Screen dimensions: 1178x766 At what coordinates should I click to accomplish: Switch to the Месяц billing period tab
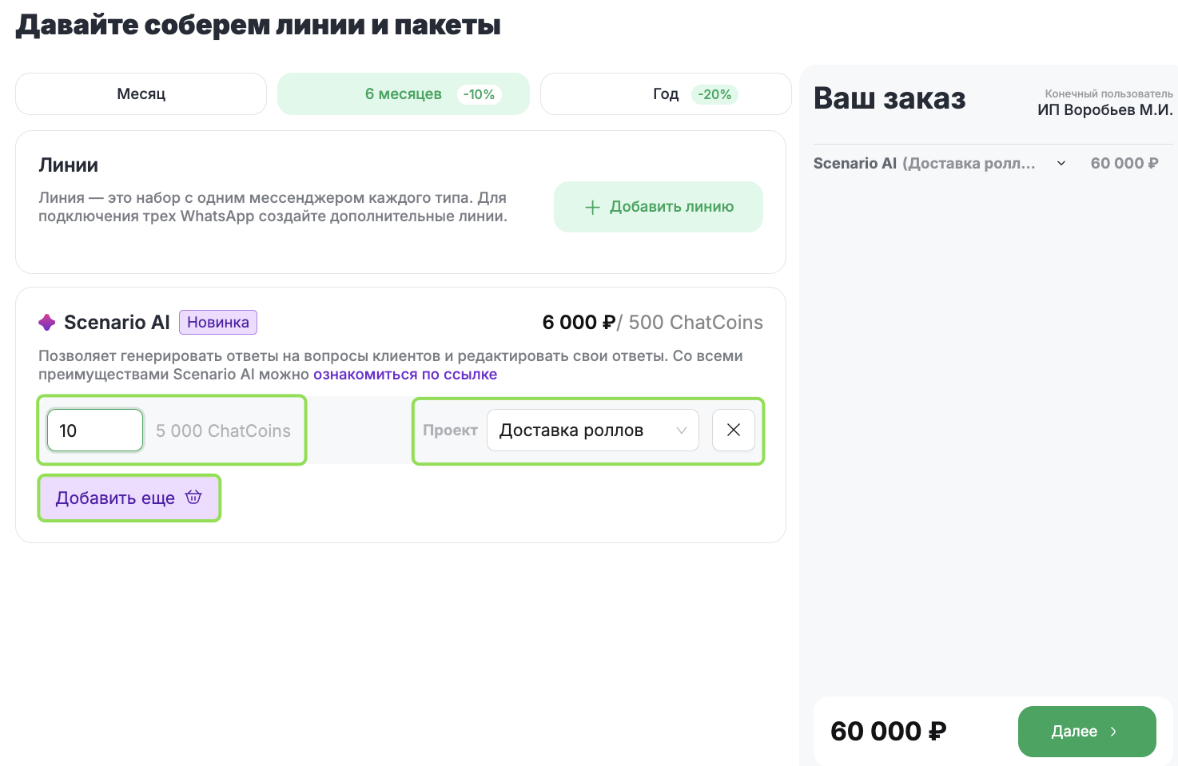coord(141,94)
